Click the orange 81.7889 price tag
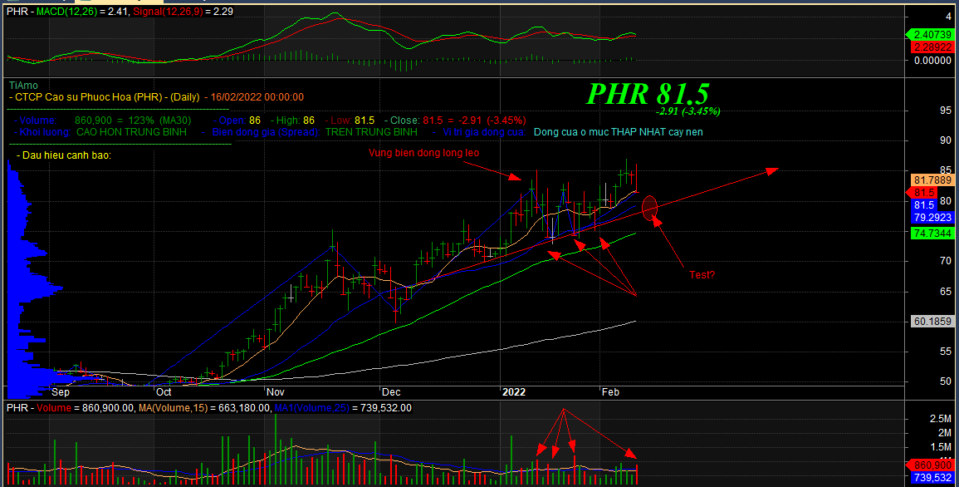The image size is (959, 487). [932, 180]
